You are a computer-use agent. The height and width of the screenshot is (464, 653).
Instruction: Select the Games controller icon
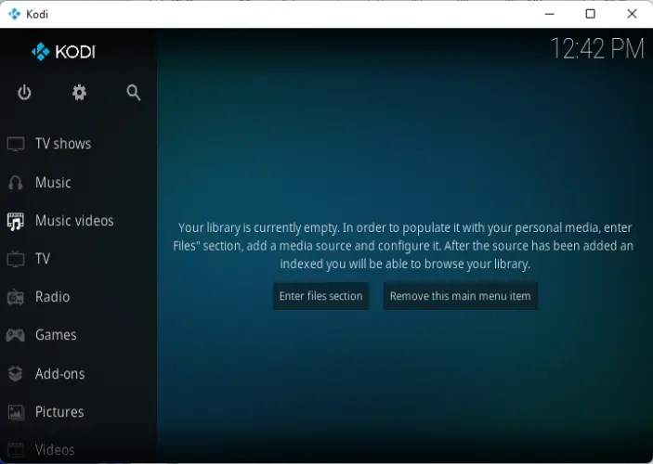(x=16, y=335)
